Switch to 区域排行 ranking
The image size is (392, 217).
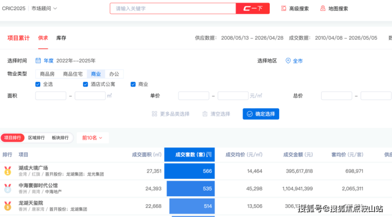pyautogui.click(x=37, y=137)
